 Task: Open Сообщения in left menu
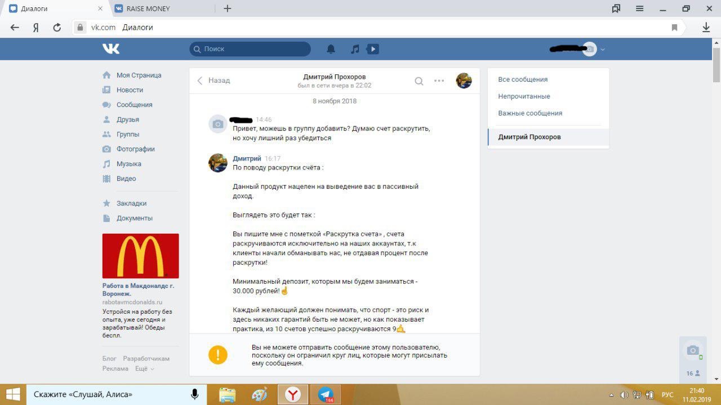tap(134, 105)
